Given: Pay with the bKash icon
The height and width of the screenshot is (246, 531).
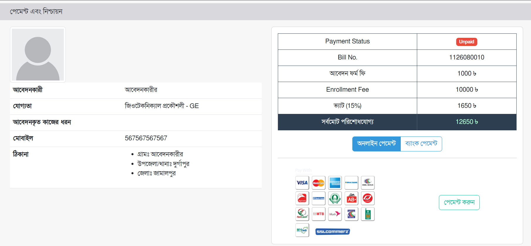Looking at the screenshot, I should (335, 214).
